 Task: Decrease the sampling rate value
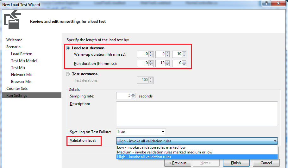(x=133, y=97)
